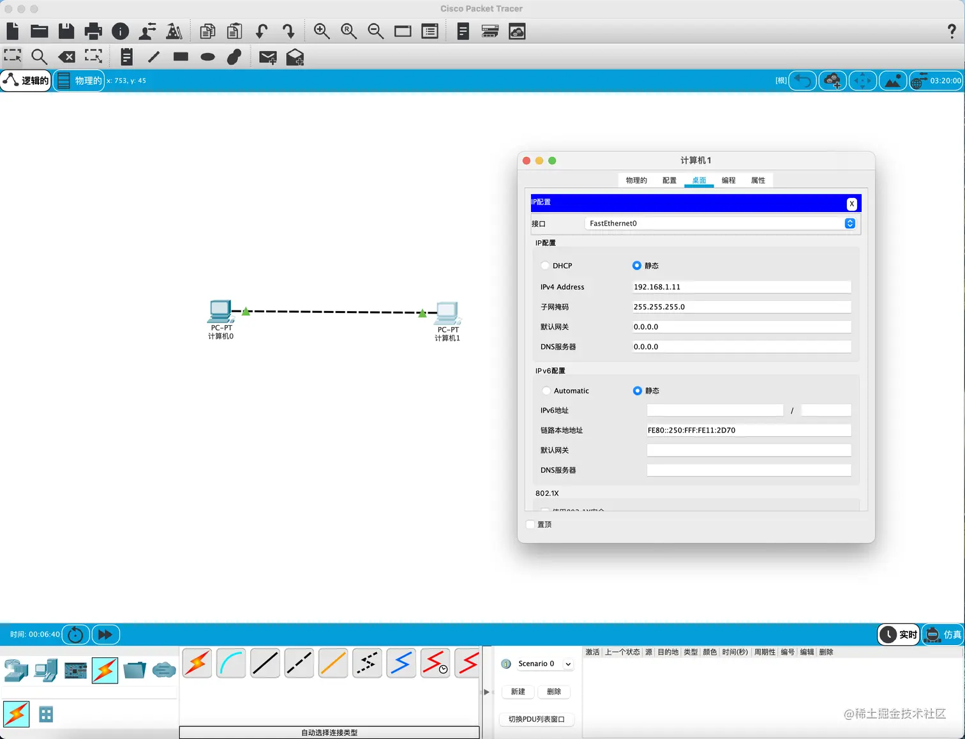Open 桌面 tab in 计算机1 window
This screenshot has height=739, width=965.
pyautogui.click(x=699, y=181)
